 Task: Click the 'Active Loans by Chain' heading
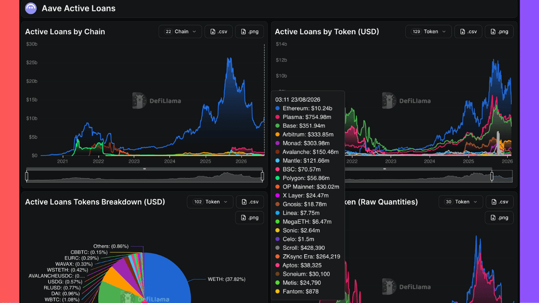coord(65,32)
